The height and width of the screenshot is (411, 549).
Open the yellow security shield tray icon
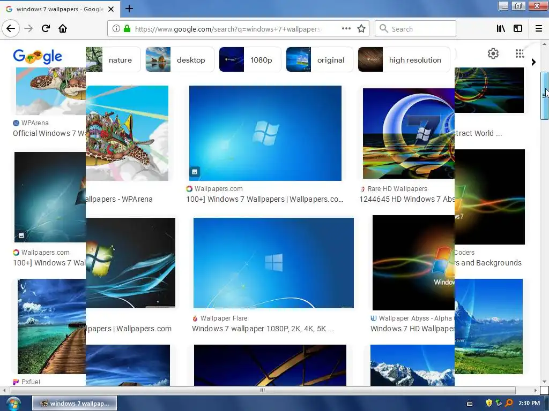(x=489, y=403)
